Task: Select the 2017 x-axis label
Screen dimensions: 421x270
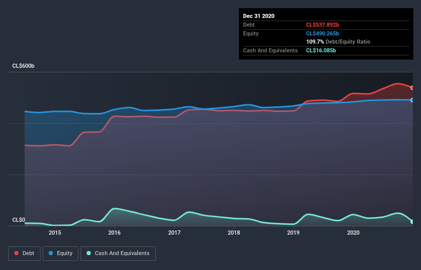Action: [174, 233]
